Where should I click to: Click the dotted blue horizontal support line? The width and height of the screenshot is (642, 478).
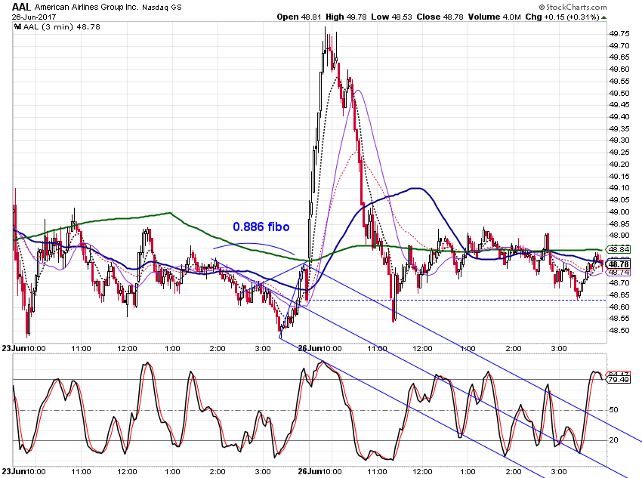point(456,300)
